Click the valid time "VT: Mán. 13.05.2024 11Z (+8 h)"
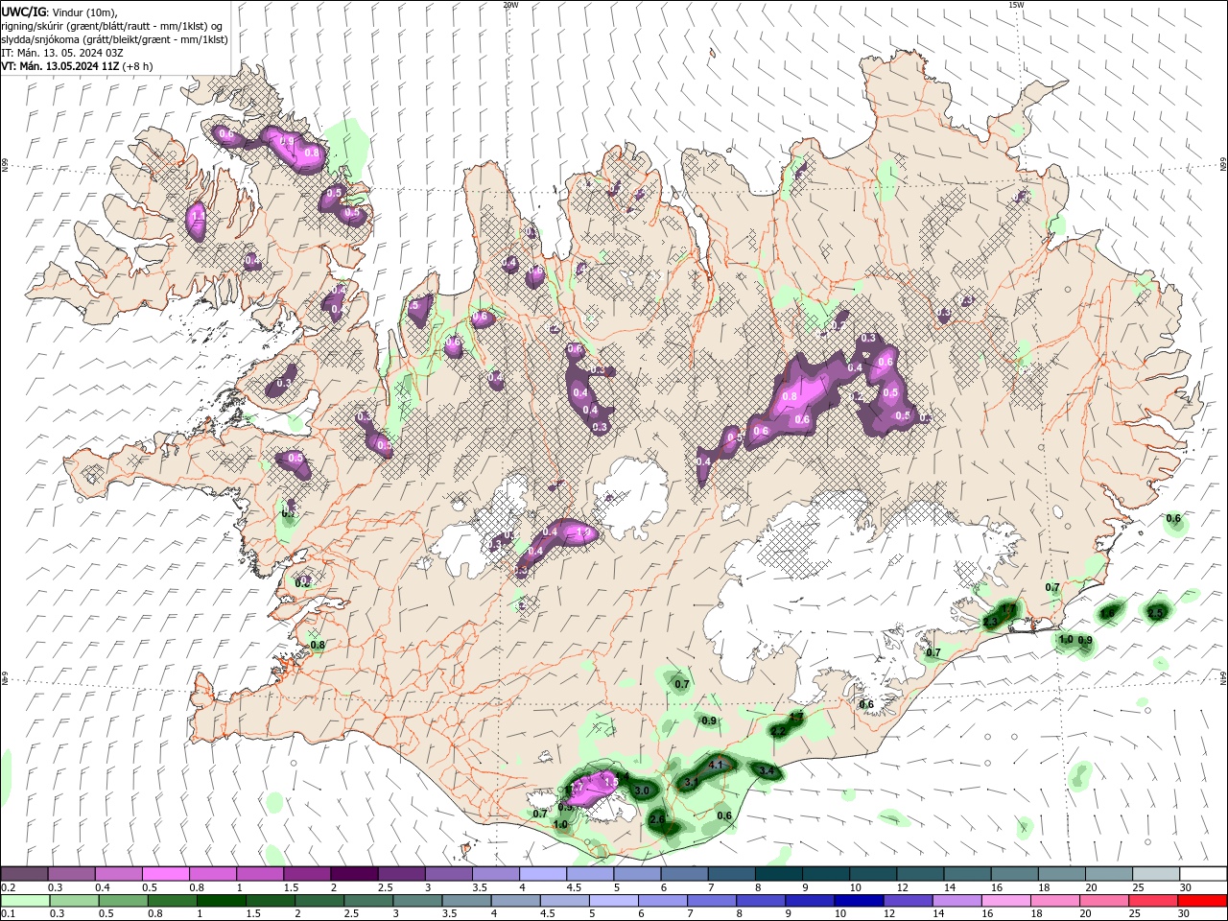The width and height of the screenshot is (1228, 921). [77, 66]
